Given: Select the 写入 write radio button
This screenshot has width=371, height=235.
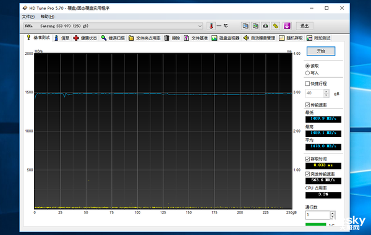Looking at the screenshot, I should pos(307,73).
